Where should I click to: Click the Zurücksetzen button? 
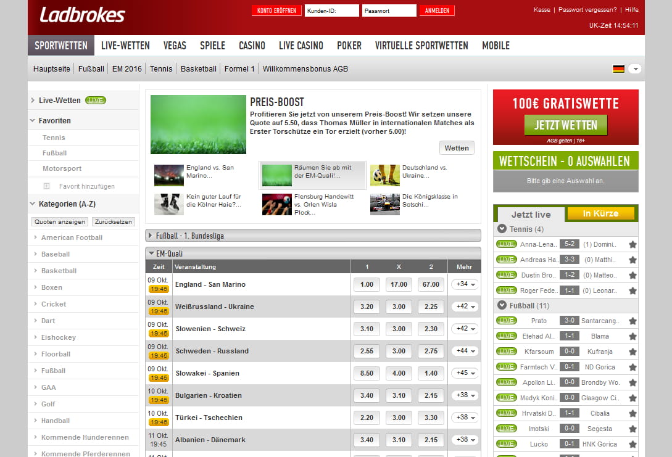(x=113, y=221)
